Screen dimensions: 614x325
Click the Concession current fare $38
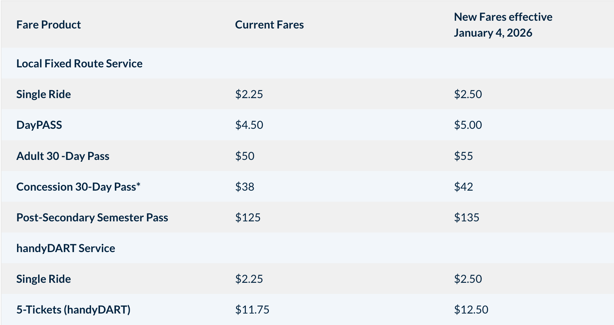(x=245, y=187)
